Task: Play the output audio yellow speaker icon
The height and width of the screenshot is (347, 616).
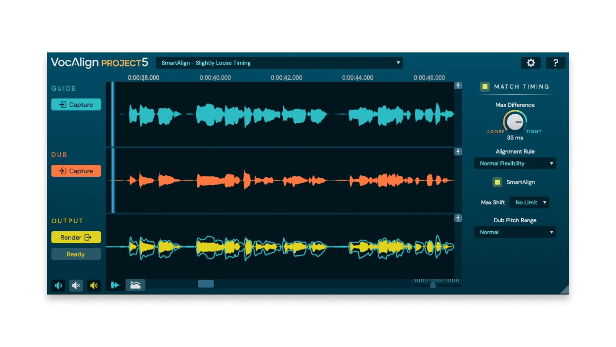Action: click(94, 285)
